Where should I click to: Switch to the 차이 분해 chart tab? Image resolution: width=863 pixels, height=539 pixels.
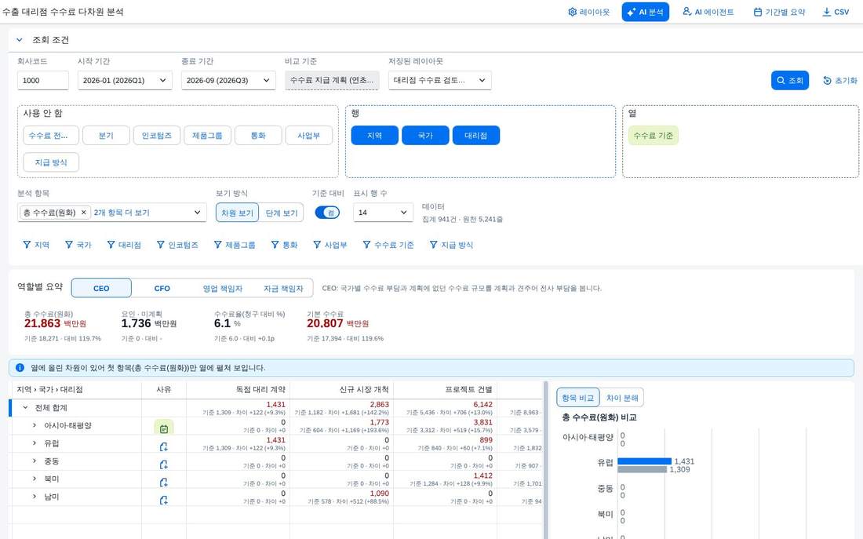tap(622, 398)
